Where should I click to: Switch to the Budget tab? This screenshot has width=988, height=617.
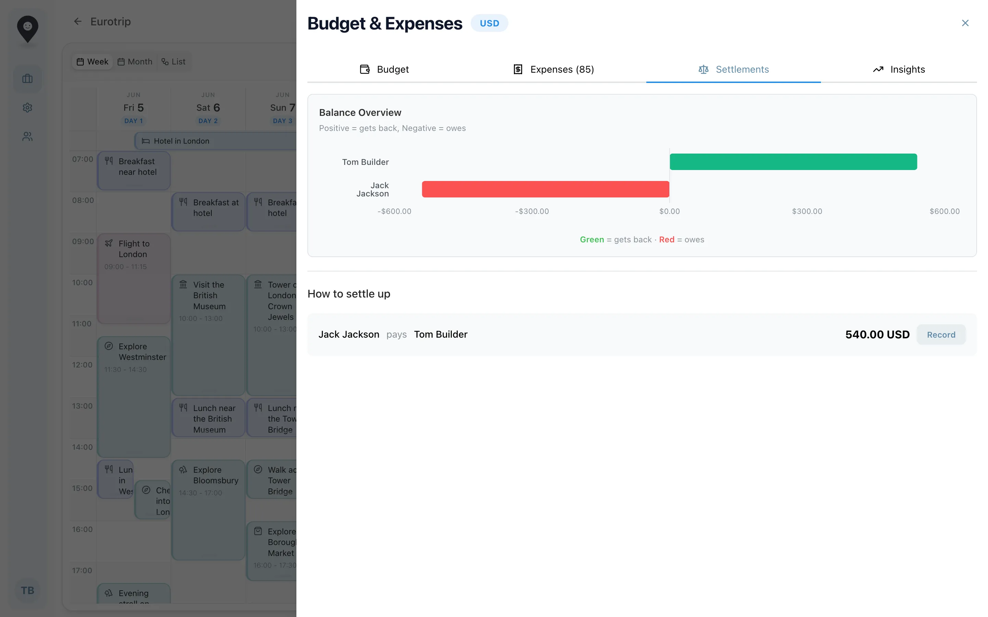tap(384, 69)
